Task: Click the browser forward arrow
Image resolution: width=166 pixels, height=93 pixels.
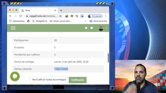Action: click(x=16, y=16)
